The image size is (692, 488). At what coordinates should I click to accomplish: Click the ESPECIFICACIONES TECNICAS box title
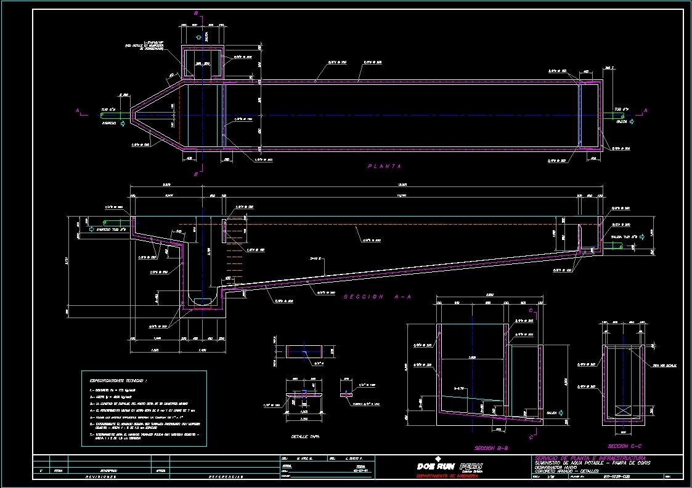pos(118,379)
